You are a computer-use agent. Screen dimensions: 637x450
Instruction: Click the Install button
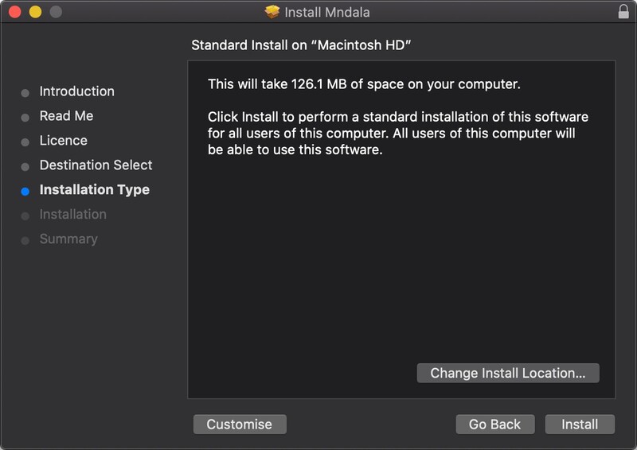pyautogui.click(x=580, y=425)
